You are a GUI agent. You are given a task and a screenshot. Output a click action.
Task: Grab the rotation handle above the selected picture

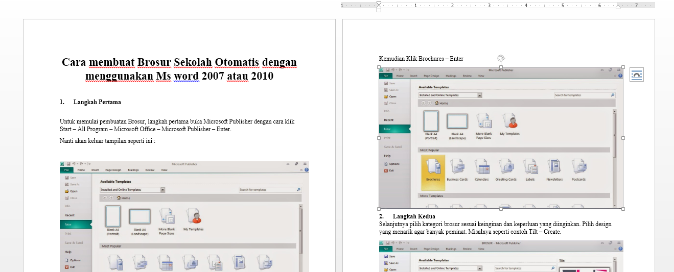501,59
